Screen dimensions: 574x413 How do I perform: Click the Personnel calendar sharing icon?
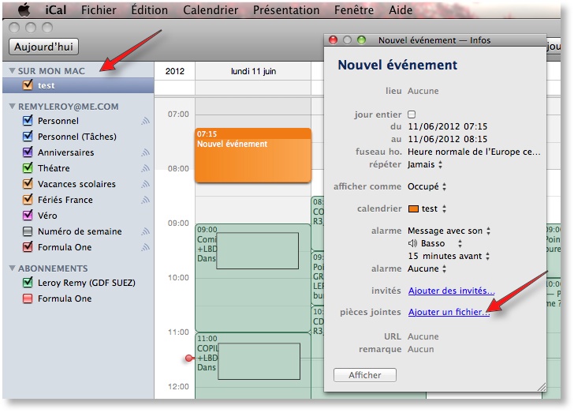(145, 121)
